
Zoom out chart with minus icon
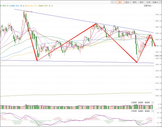[x=115, y=2]
